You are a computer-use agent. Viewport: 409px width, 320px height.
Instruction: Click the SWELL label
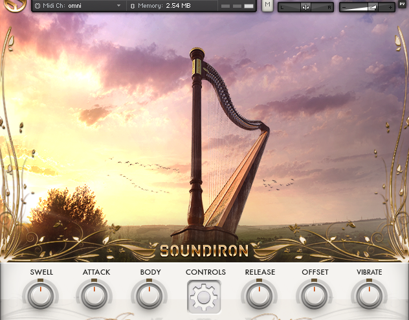point(41,272)
